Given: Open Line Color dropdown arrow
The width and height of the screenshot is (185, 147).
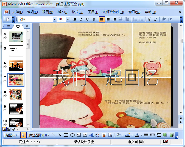Looking at the screenshot, I should coord(132,135).
